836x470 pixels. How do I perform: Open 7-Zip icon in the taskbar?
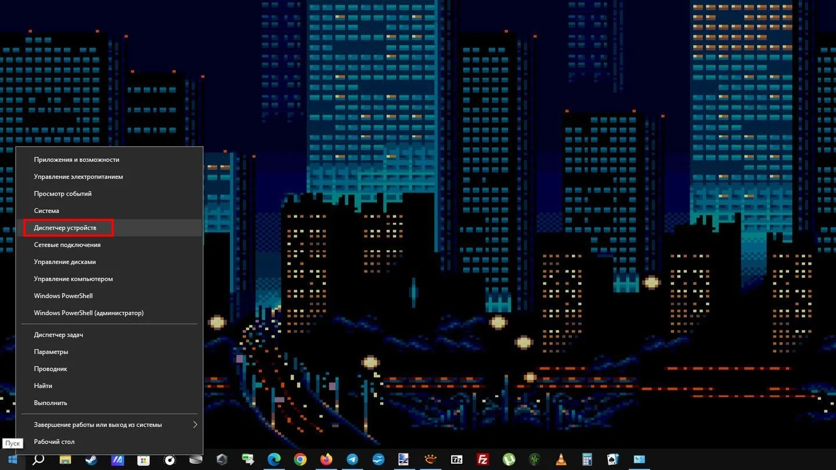point(457,460)
